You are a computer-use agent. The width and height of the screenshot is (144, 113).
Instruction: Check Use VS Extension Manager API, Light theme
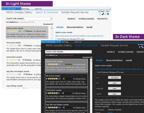[57, 39]
